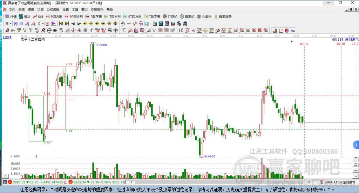Open the calendar icon showing 21
359x193 pixels.
pos(155,24)
